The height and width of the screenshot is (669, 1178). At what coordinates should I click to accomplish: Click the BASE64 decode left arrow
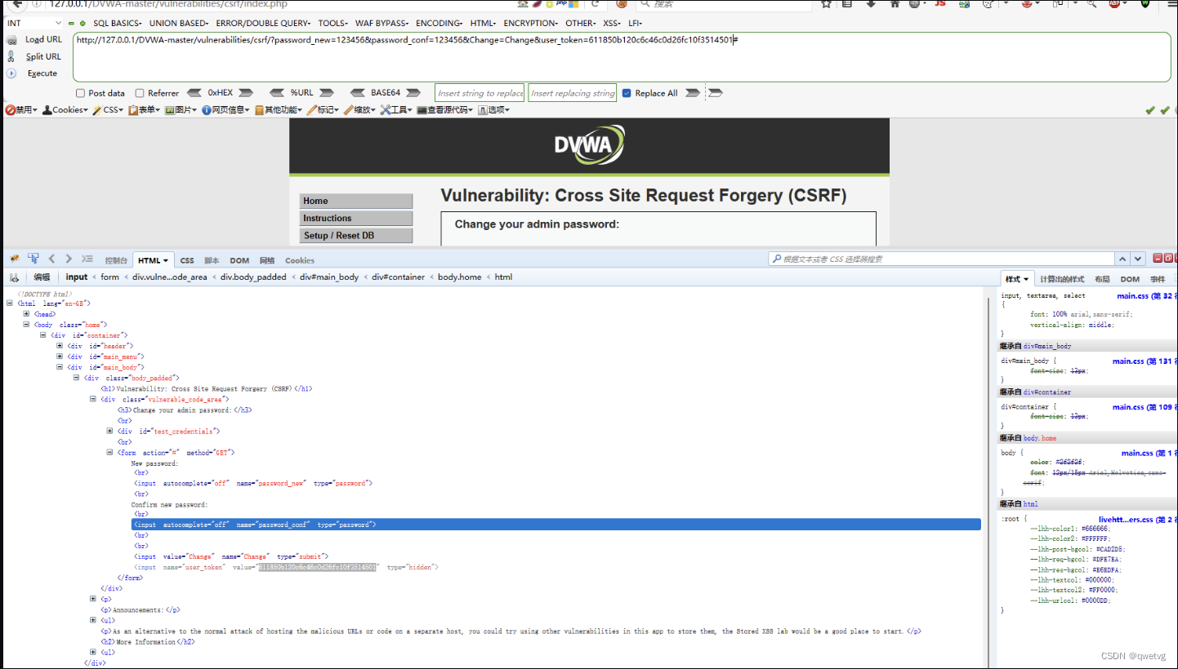[x=356, y=93]
